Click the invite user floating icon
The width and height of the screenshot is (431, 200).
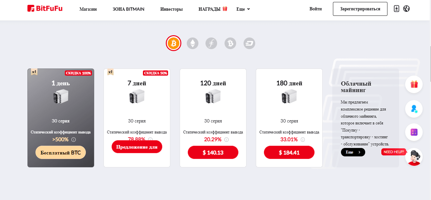pyautogui.click(x=414, y=108)
